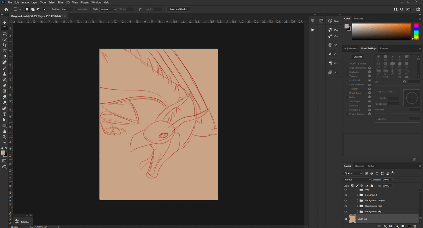Viewport: 423px width, 228px height.
Task: Select the Pen tool
Action: [4, 108]
